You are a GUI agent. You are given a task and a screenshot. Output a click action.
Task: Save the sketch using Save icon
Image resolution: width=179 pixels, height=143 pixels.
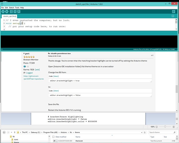19,11
